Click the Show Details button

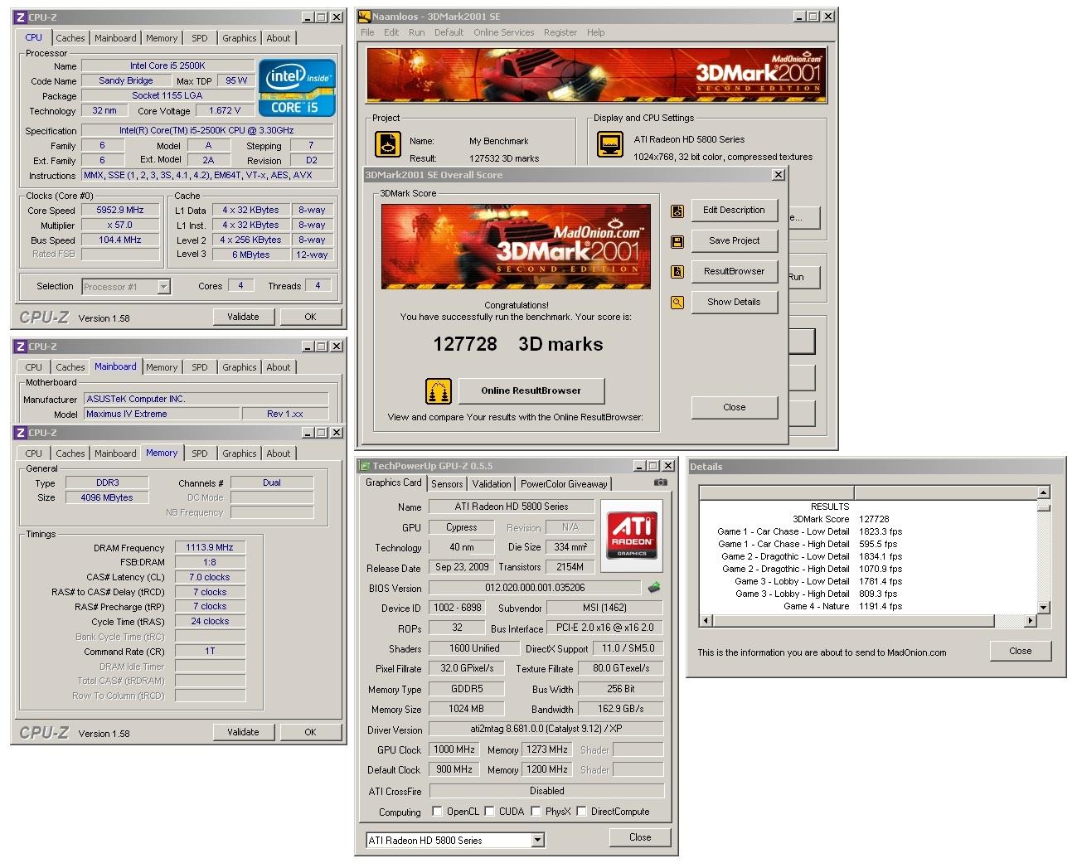point(734,303)
